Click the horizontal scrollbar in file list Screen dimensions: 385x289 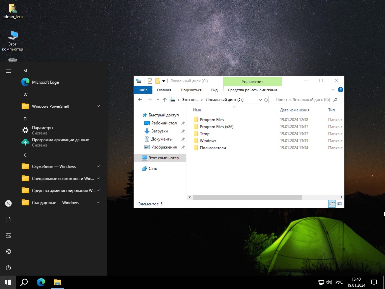[x=247, y=197]
